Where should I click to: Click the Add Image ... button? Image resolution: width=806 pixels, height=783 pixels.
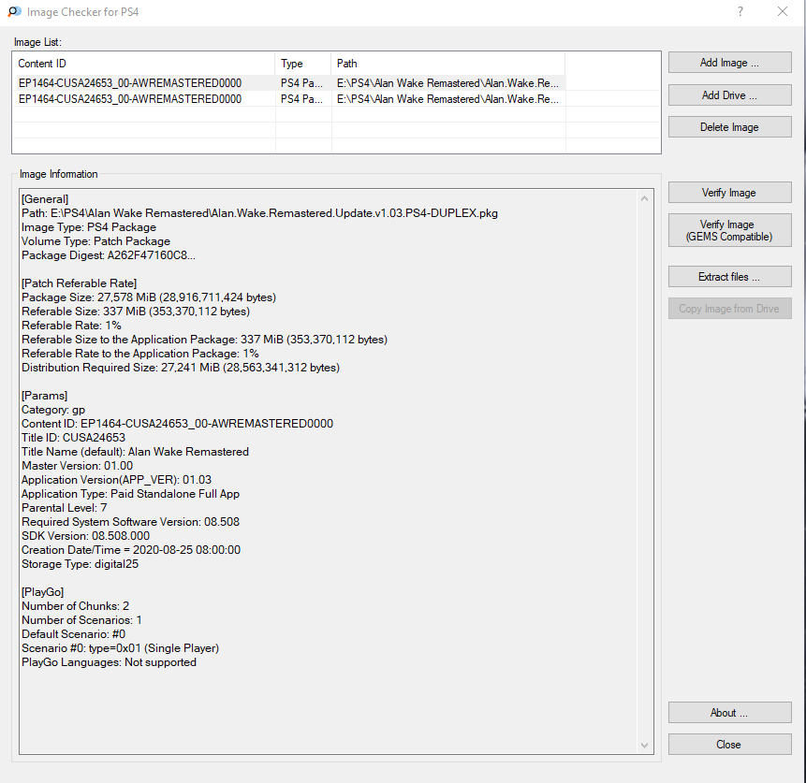[x=729, y=63]
